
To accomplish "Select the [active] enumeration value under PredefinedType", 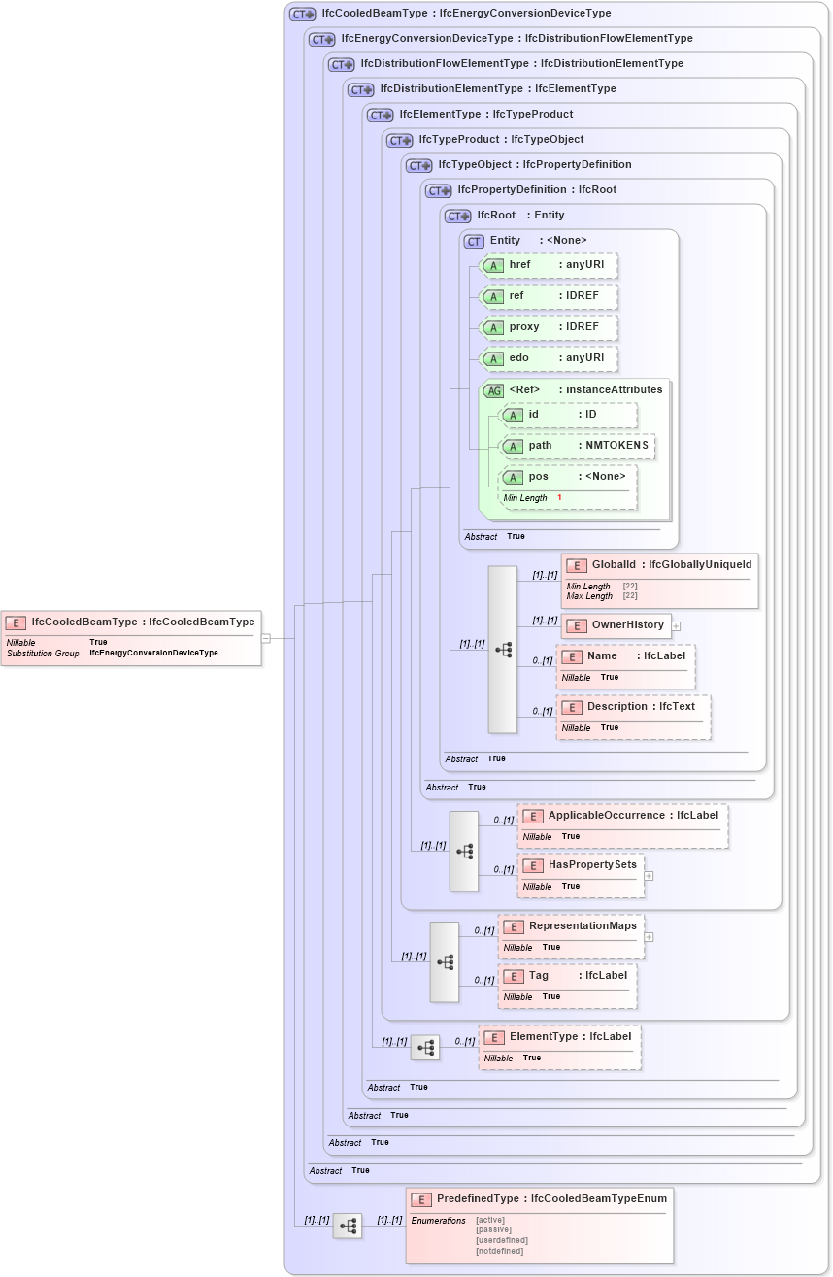I will tap(490, 1219).
